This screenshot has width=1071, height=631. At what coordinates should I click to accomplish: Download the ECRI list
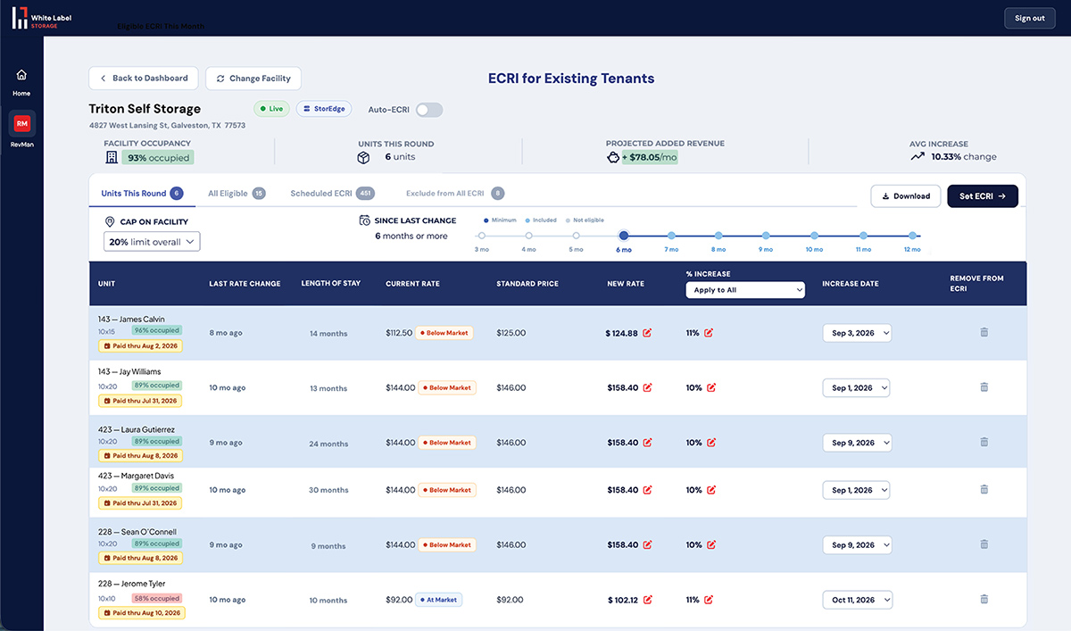(905, 196)
